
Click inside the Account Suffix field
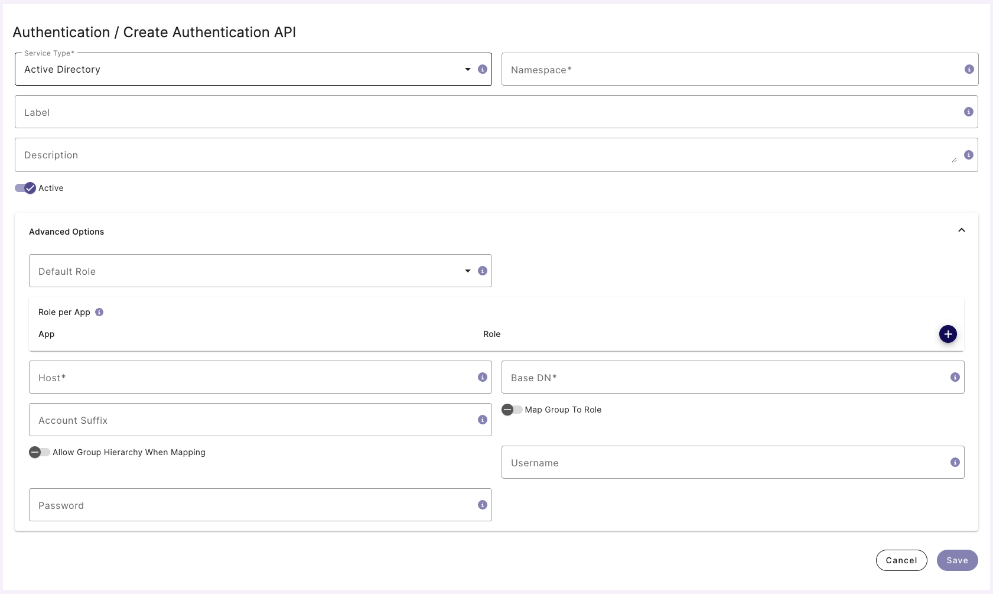[x=236, y=420]
